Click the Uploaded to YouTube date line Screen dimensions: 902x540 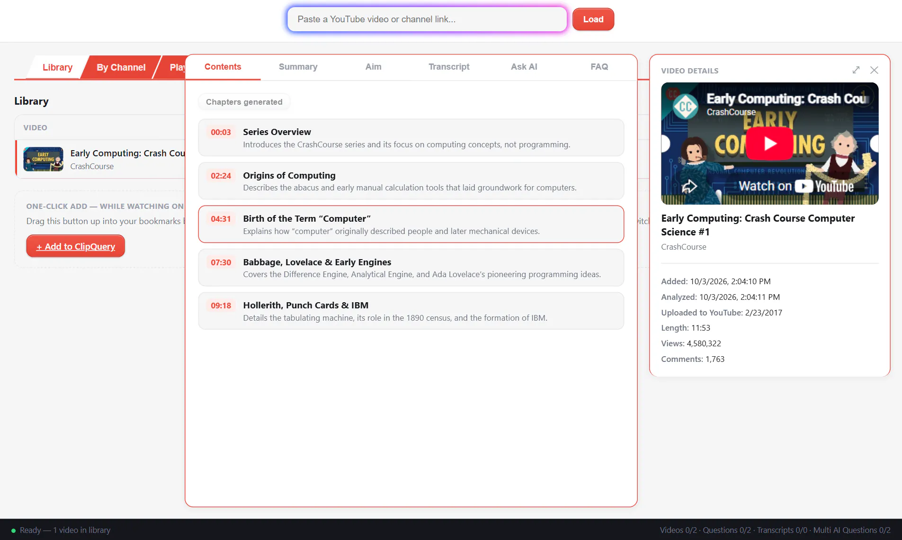722,313
